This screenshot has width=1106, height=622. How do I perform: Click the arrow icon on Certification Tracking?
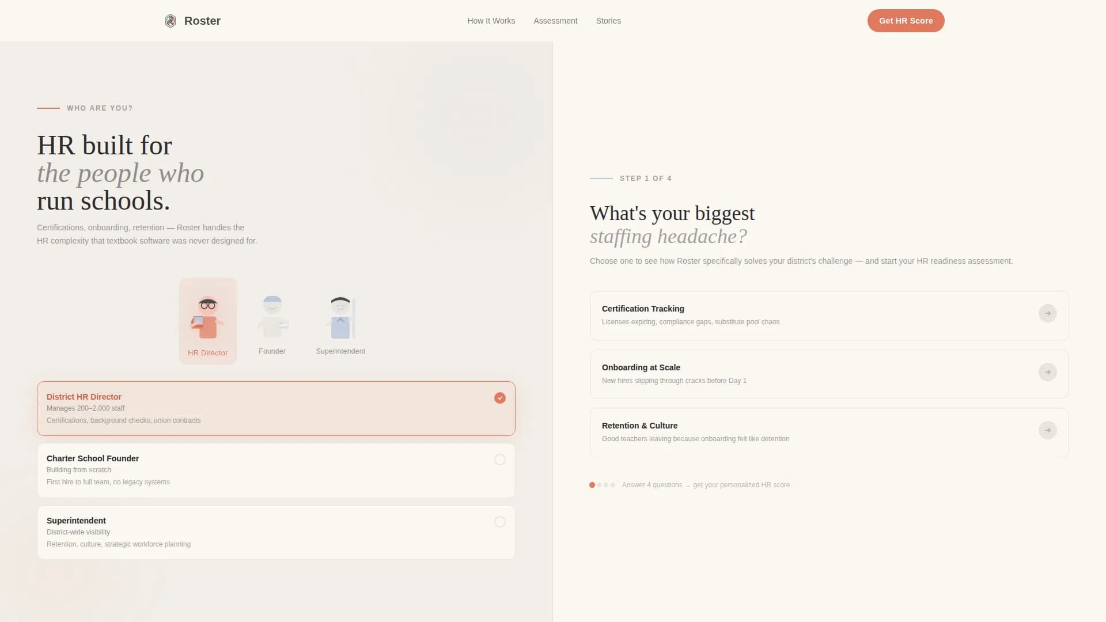pos(1047,313)
